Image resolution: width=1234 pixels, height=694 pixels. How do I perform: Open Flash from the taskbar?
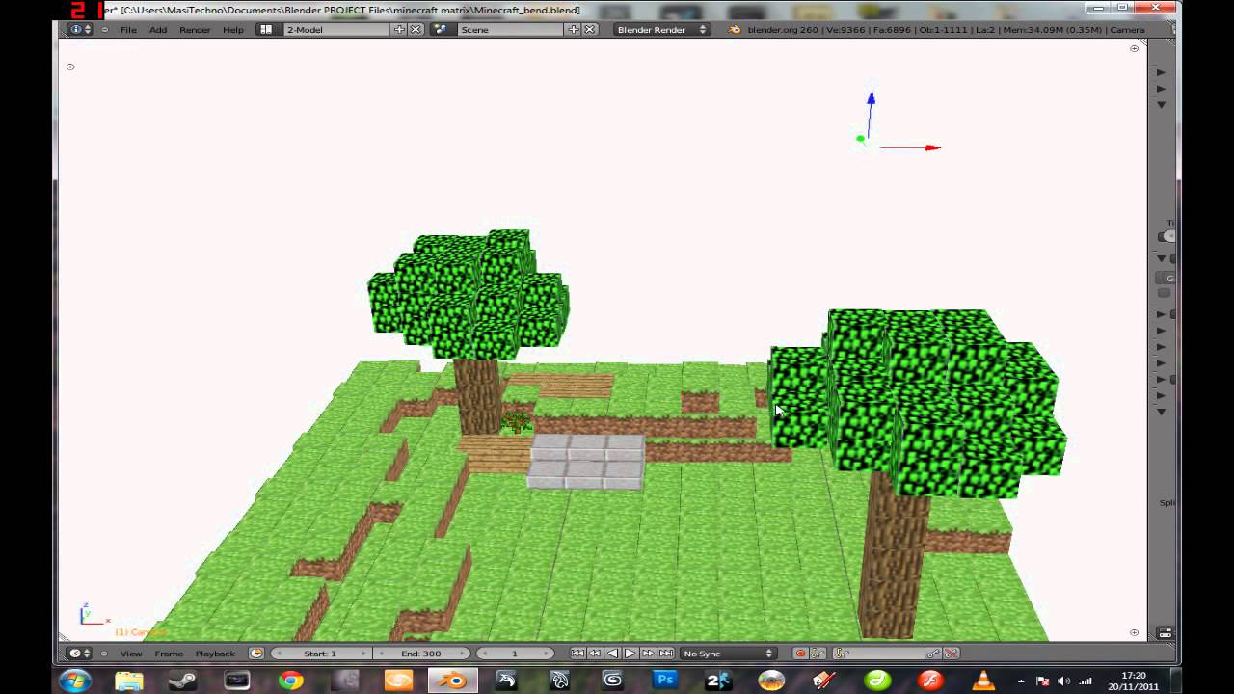tap(930, 681)
